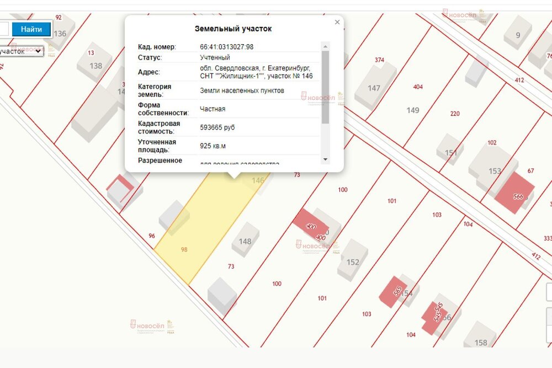Click the Кад. номер field label
The width and height of the screenshot is (552, 368).
(x=157, y=47)
